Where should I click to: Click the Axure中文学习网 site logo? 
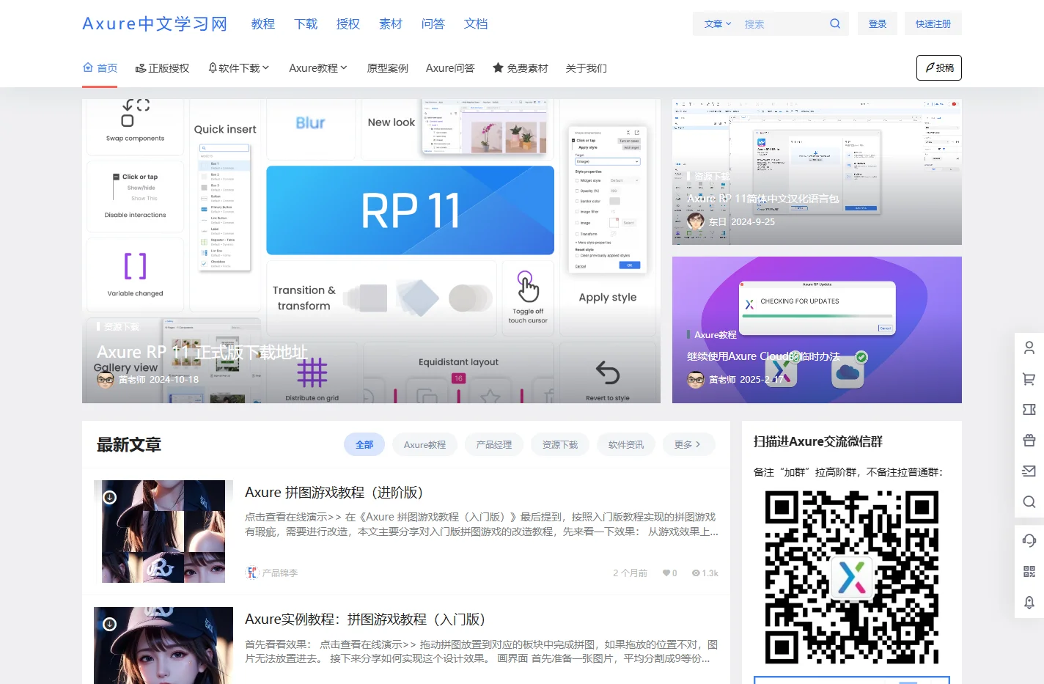click(x=155, y=23)
